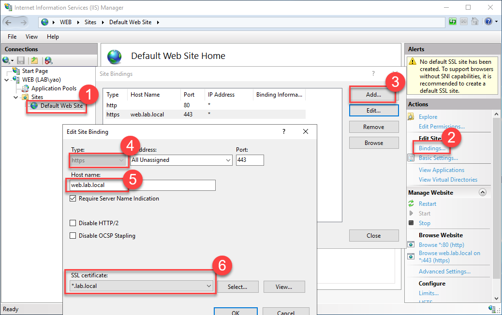Click the Delete Connection icon in Connections toolbar
The height and width of the screenshot is (315, 502).
tap(48, 60)
